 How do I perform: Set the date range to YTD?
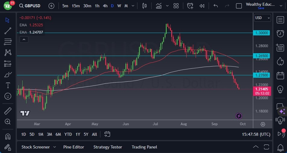(x=68, y=134)
